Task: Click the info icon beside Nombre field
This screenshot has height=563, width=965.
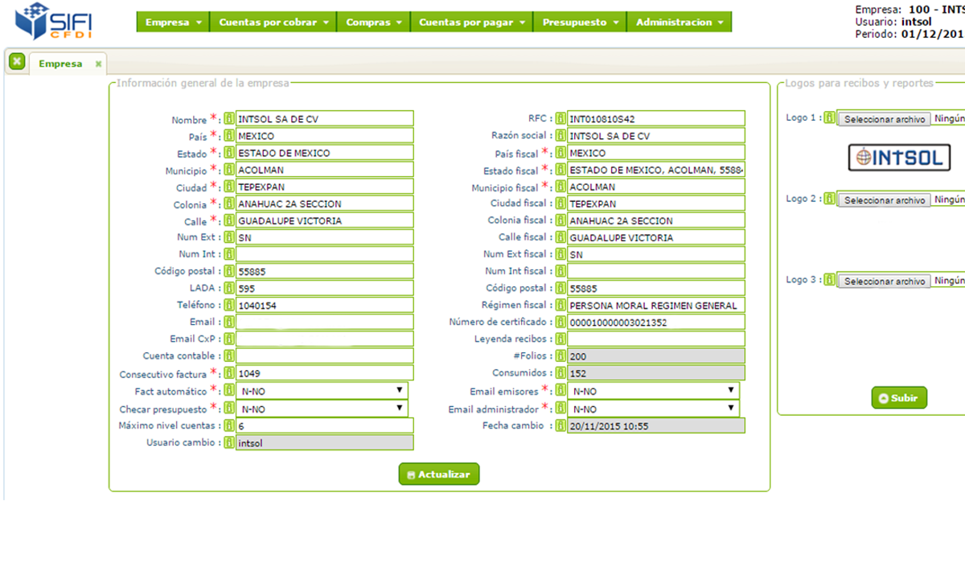Action: click(x=228, y=119)
